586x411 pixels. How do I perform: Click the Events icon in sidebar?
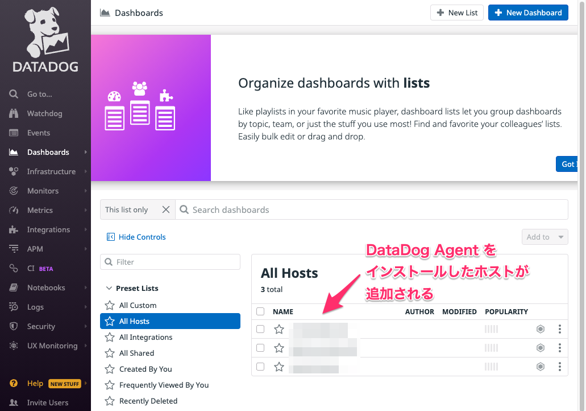[14, 133]
